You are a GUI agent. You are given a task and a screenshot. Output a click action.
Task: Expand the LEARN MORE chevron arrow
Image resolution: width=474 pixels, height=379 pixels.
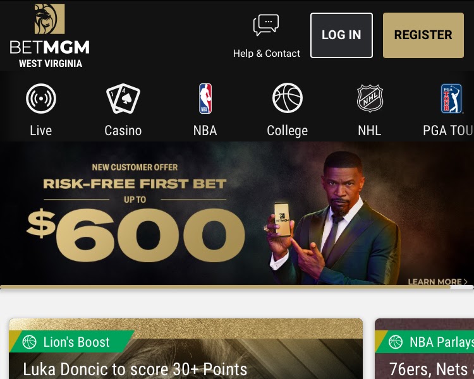466,282
